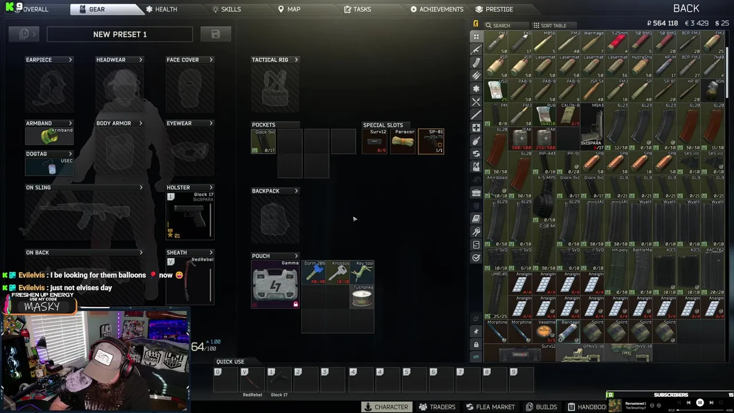Image resolution: width=734 pixels, height=413 pixels.
Task: Expand the Headwear slot arrow
Action: coord(140,60)
